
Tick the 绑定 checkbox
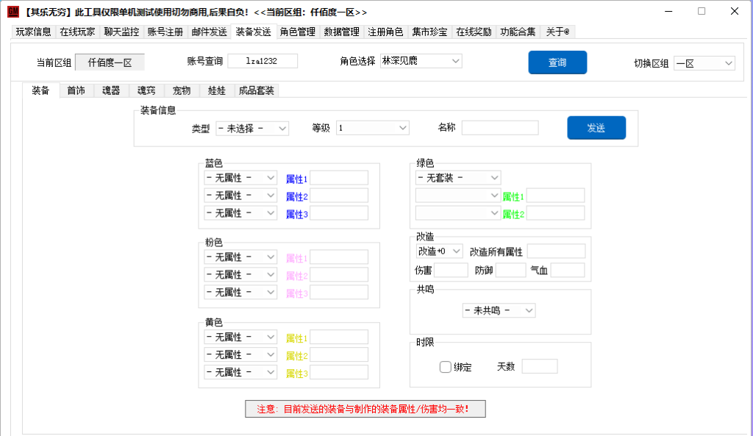click(x=446, y=367)
